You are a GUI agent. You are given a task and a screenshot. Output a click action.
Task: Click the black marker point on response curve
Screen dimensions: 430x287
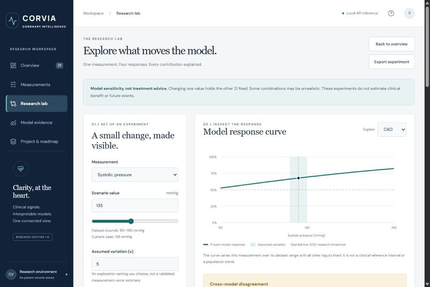[299, 178]
